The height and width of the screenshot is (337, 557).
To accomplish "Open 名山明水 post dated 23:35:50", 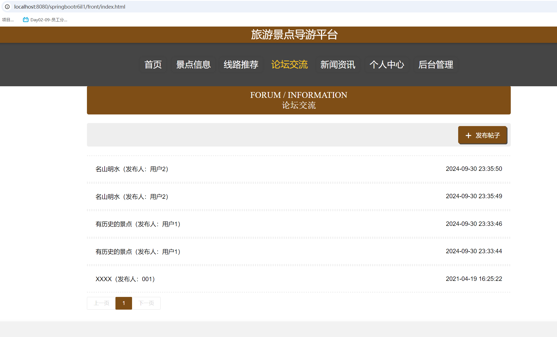I will pos(132,169).
